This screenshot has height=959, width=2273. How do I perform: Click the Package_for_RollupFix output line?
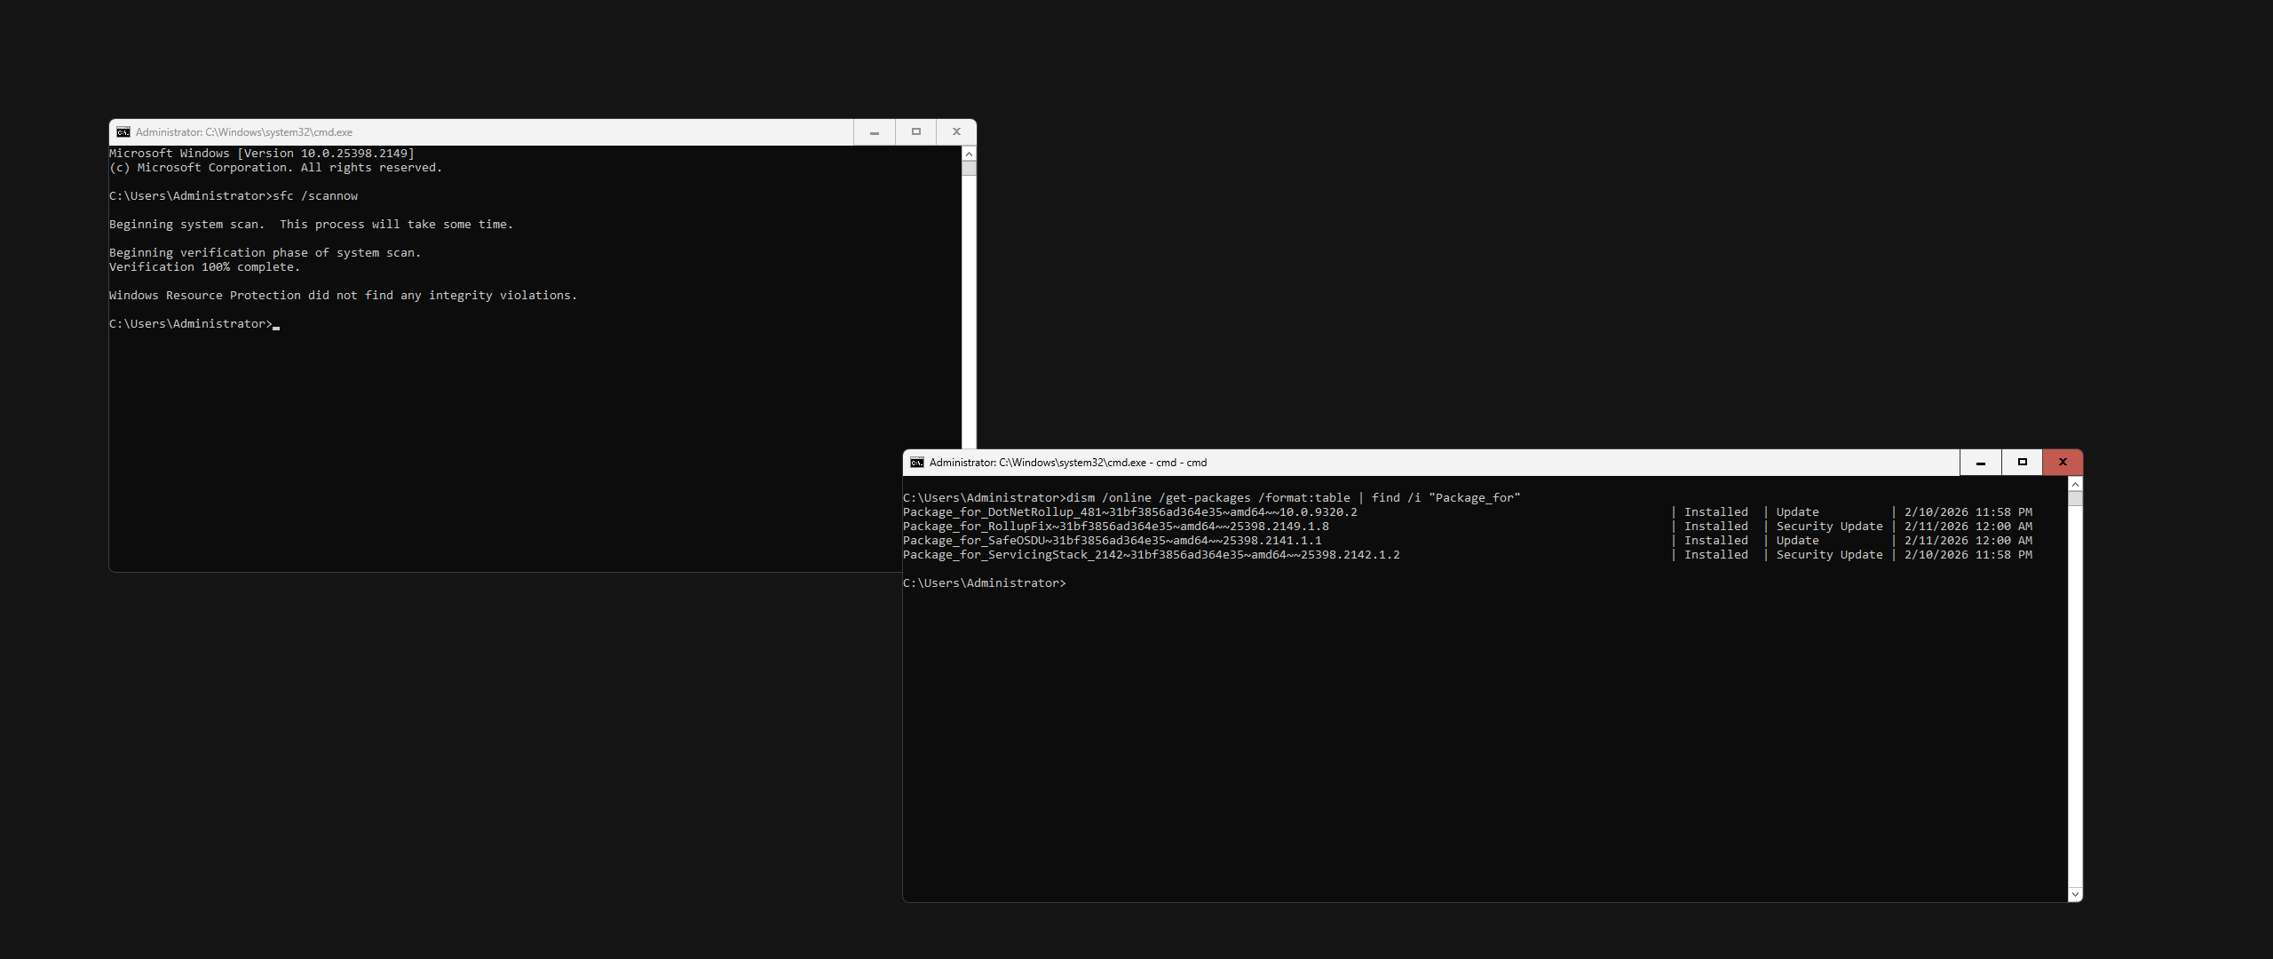pyautogui.click(x=1115, y=527)
